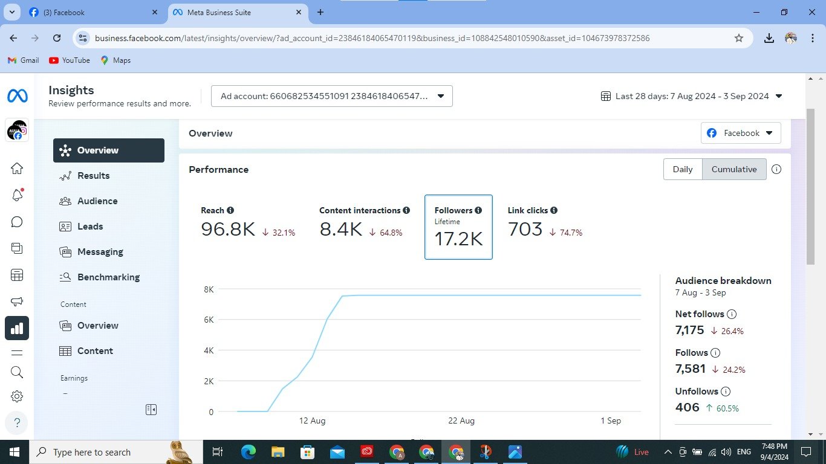Open the Ads megaphone icon

(17, 302)
